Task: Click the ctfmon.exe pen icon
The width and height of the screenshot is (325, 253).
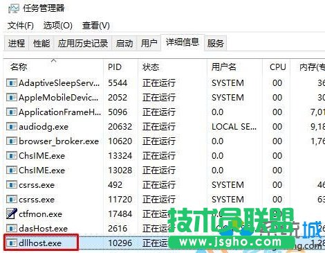Action: click(12, 213)
